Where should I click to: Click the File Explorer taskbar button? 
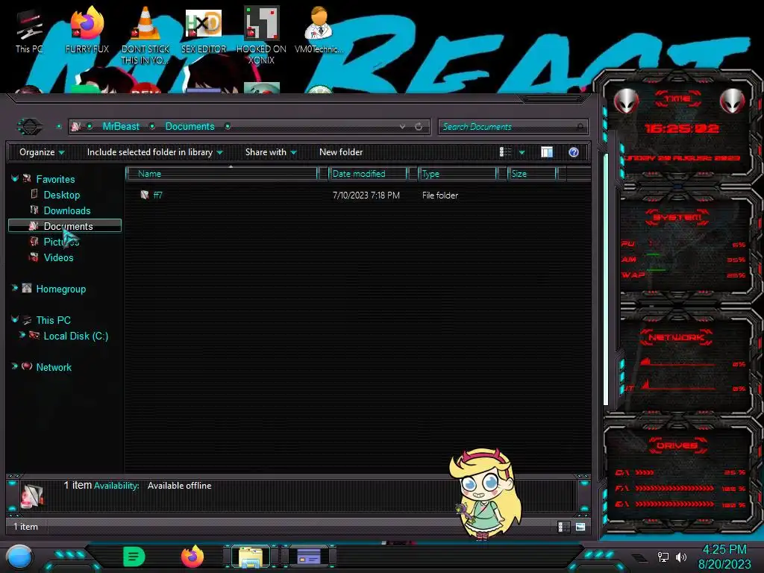[251, 557]
